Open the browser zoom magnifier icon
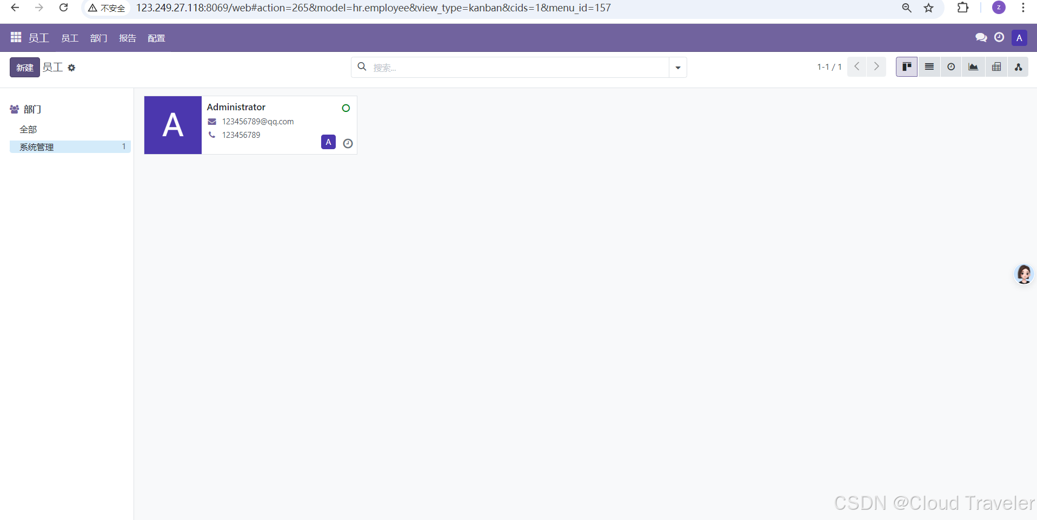1037x520 pixels. click(x=907, y=8)
